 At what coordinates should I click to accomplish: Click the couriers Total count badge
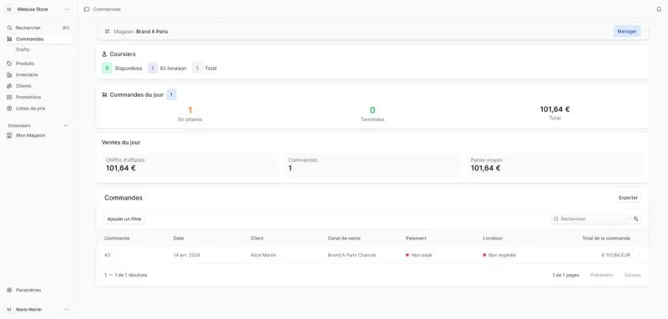(x=197, y=68)
